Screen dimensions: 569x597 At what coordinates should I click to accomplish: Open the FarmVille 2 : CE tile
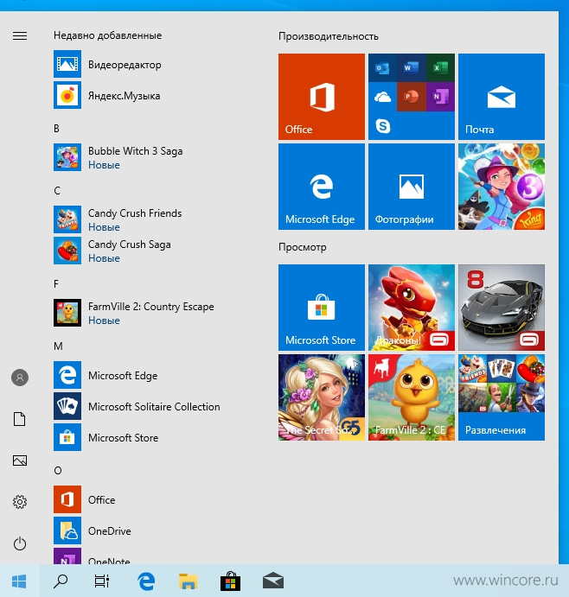coord(412,397)
